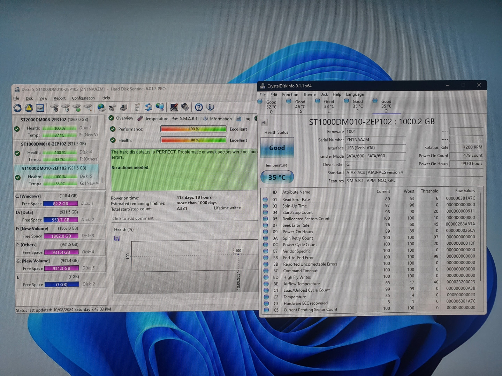Click the save icon beside the Health graph

coord(117,238)
